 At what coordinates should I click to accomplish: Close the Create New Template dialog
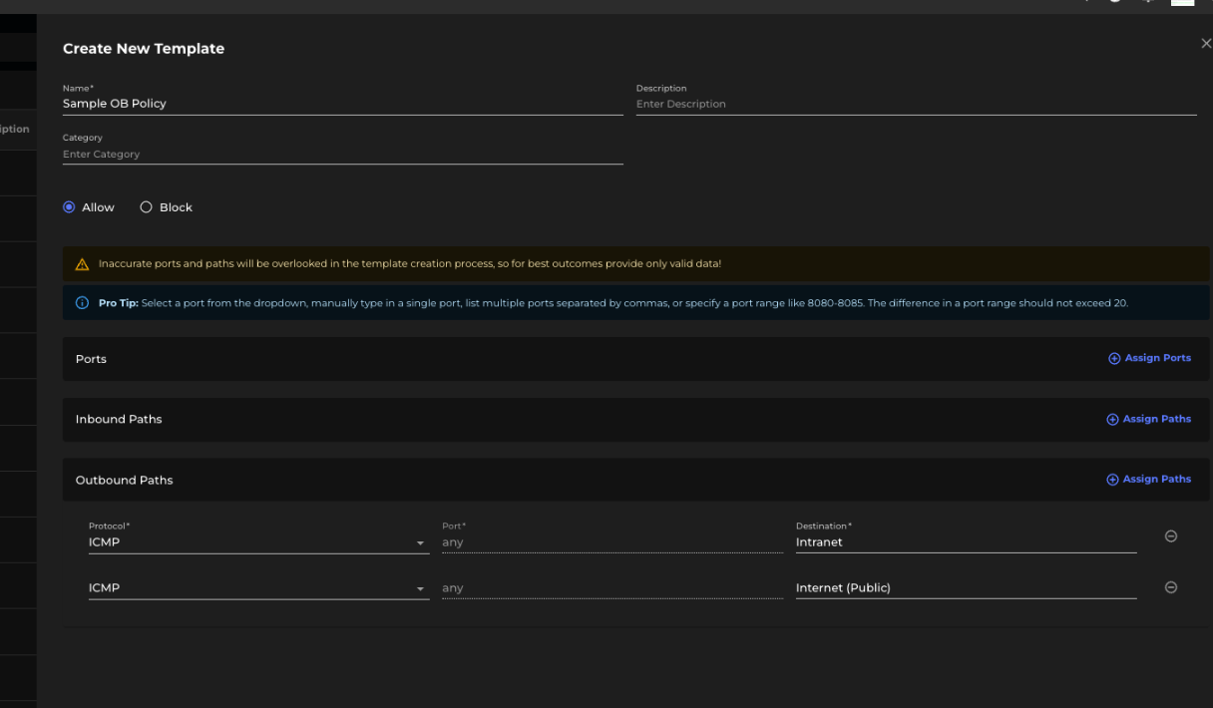tap(1206, 43)
